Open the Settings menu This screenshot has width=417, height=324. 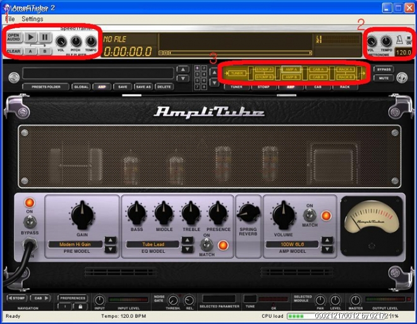coord(32,19)
